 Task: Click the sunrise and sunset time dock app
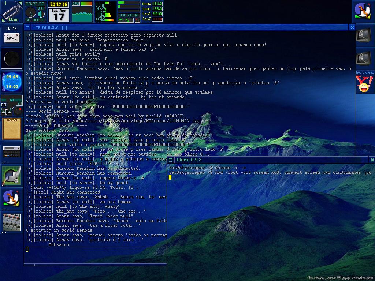pyautogui.click(x=12, y=82)
